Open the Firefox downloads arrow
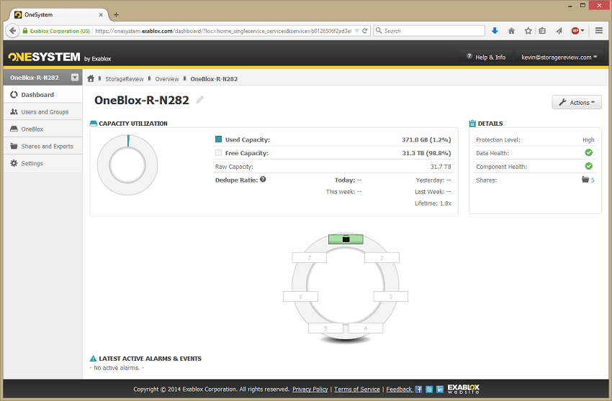 tap(495, 31)
